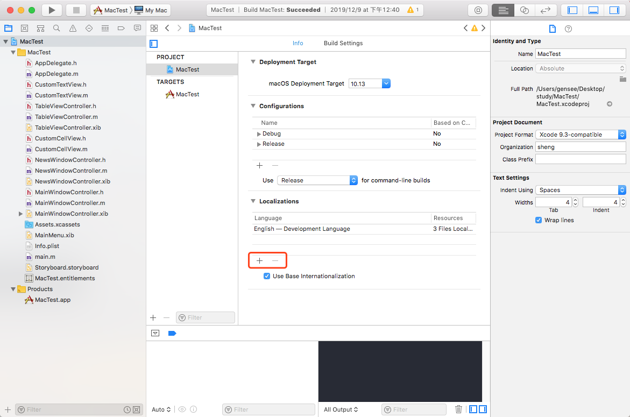Open the Report navigator
630x417 pixels.
[x=137, y=28]
